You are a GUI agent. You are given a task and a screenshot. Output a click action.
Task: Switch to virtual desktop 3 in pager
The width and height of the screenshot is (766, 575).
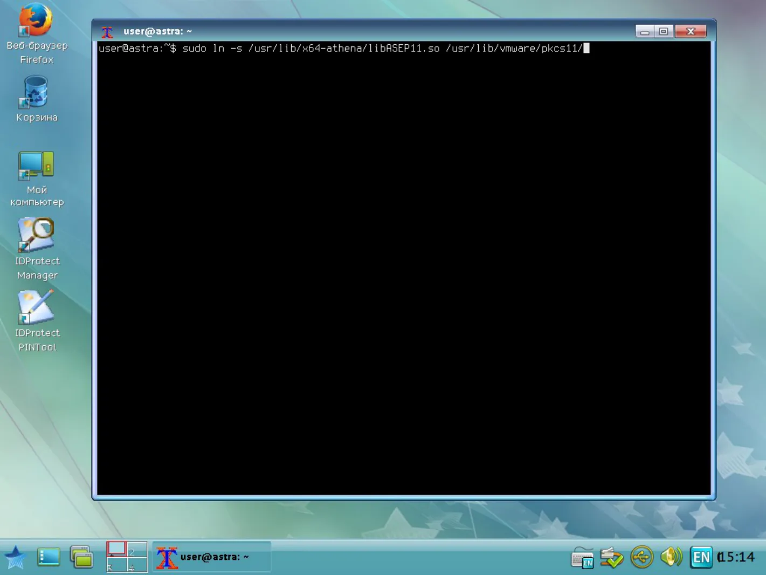[116, 565]
